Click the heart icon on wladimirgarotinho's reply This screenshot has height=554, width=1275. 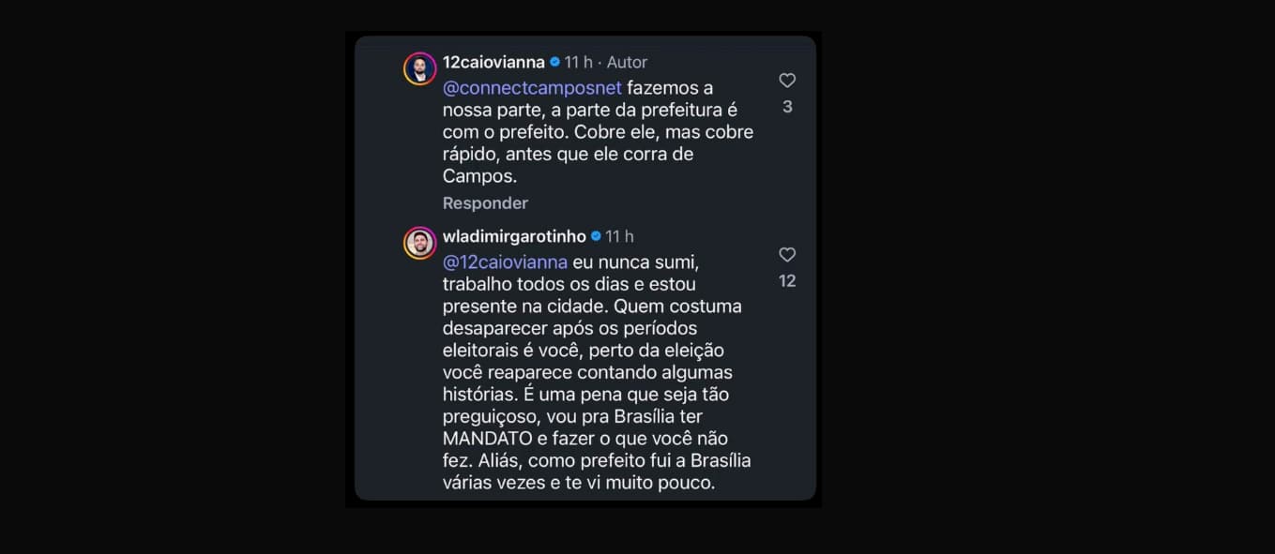(786, 254)
